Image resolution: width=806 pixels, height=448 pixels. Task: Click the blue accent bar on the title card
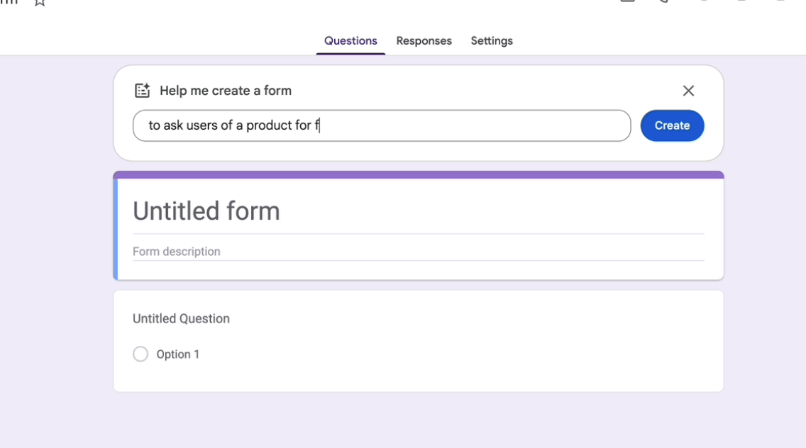115,227
